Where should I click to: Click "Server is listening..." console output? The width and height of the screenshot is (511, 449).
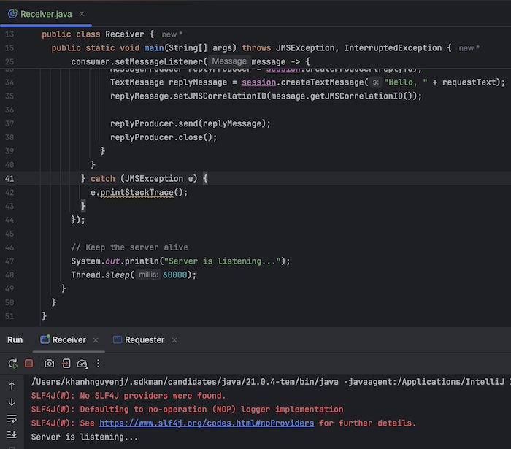click(85, 437)
